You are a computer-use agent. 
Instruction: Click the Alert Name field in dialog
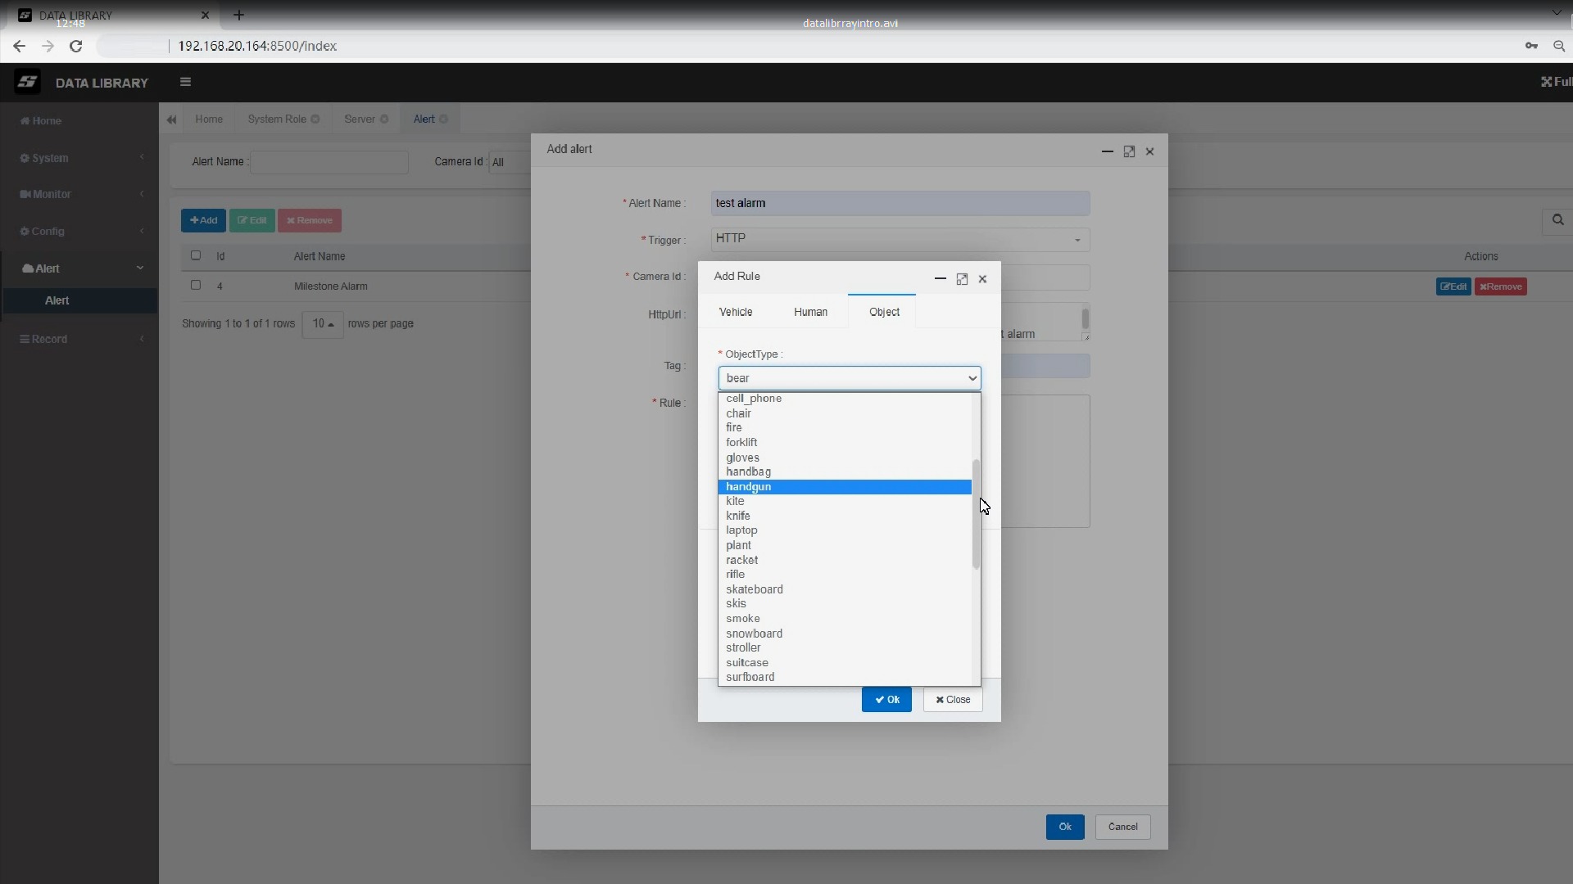coord(900,203)
